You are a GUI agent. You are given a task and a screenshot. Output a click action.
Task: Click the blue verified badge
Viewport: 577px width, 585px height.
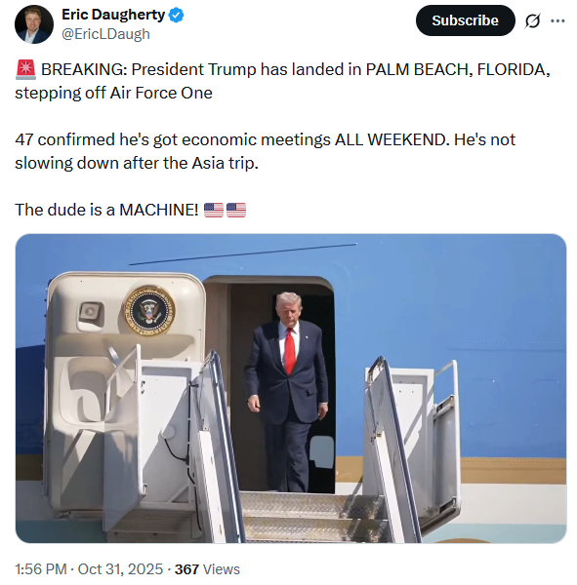coord(176,16)
